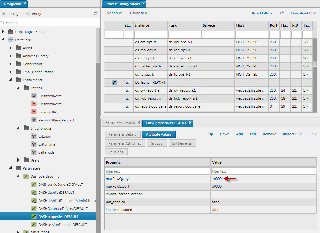Screen dimensions: 320x233
Task: Close the Process Library Status tab
Action: (143, 4)
